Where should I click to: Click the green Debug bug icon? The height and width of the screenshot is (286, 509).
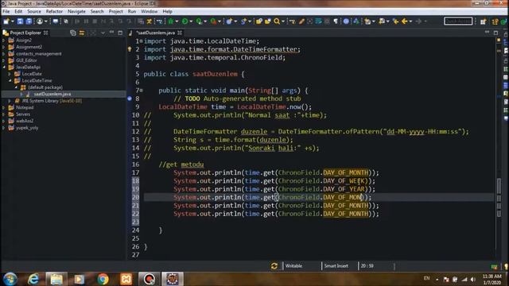coord(171,21)
